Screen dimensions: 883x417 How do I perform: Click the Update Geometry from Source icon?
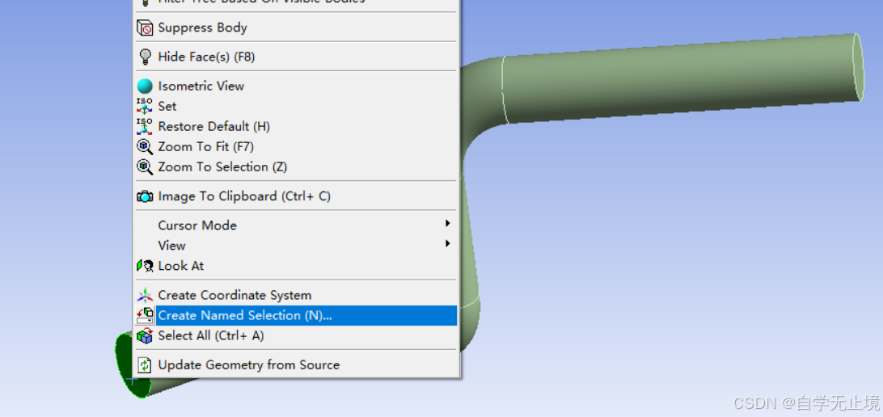[x=145, y=365]
